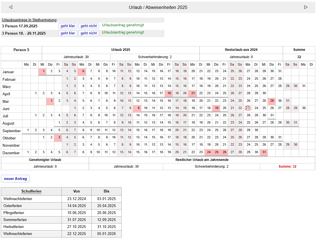This screenshot has width=317, height=240.
Task: Click the 'Schulferien' table header
Action: click(31, 191)
